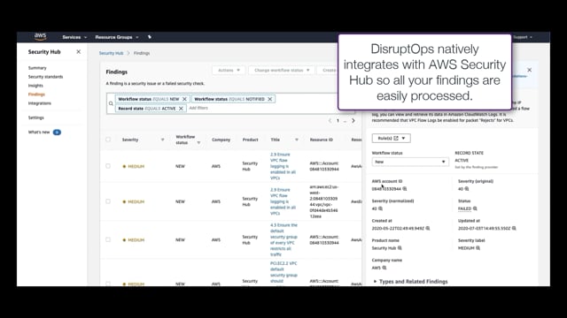Open Workflow status select showing New
The height and width of the screenshot is (318, 567).
click(x=410, y=162)
